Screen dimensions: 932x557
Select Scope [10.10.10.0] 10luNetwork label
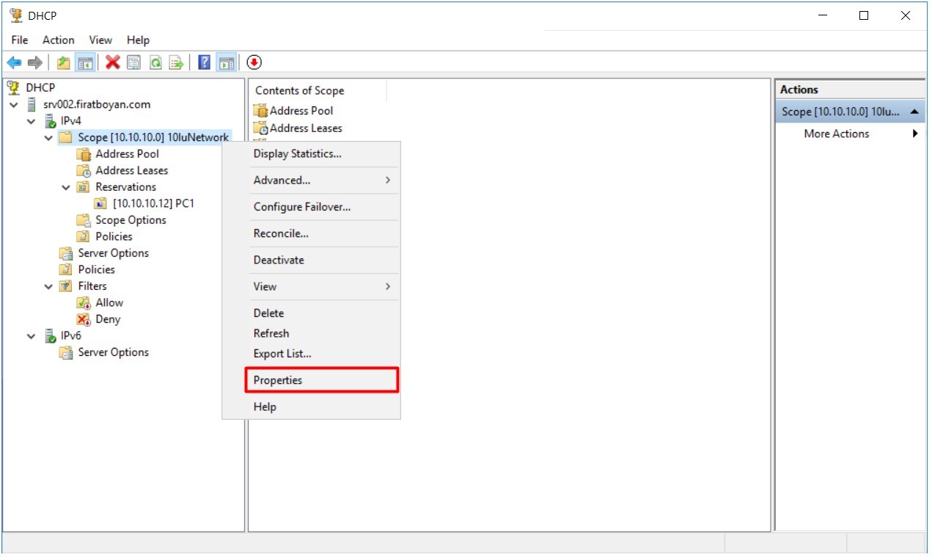pyautogui.click(x=153, y=137)
